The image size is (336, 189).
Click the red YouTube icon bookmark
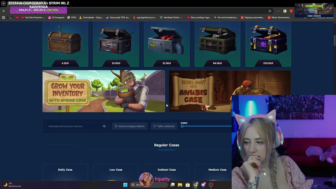coord(17,18)
